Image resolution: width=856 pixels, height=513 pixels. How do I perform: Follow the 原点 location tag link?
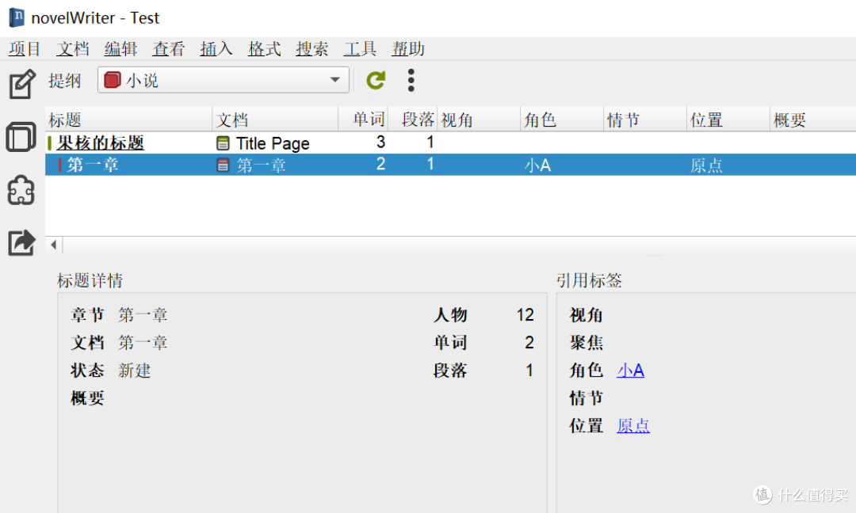tap(633, 425)
